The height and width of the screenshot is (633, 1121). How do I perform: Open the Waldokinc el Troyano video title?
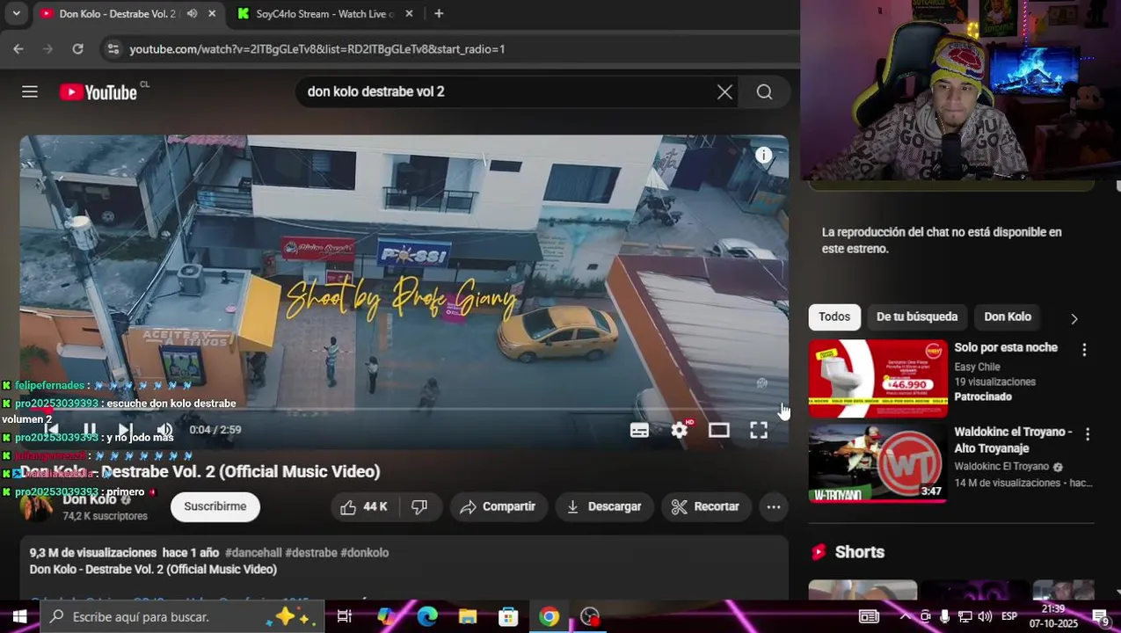pos(1014,440)
